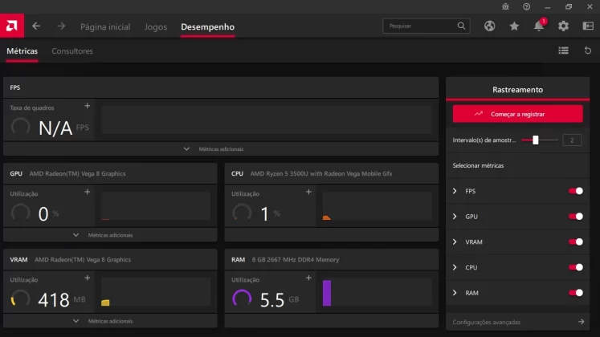This screenshot has width=600, height=337.
Task: Click the sampling interval value box
Action: coord(572,140)
